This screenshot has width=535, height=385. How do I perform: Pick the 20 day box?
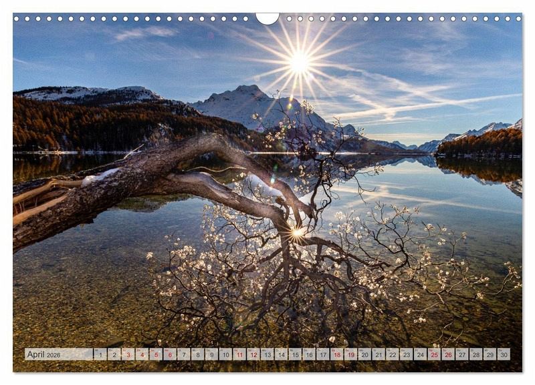click(364, 354)
